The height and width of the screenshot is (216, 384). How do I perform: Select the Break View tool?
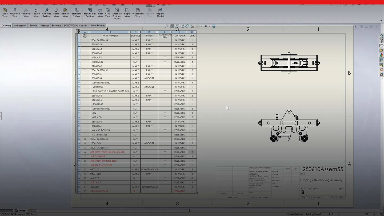[100, 12]
